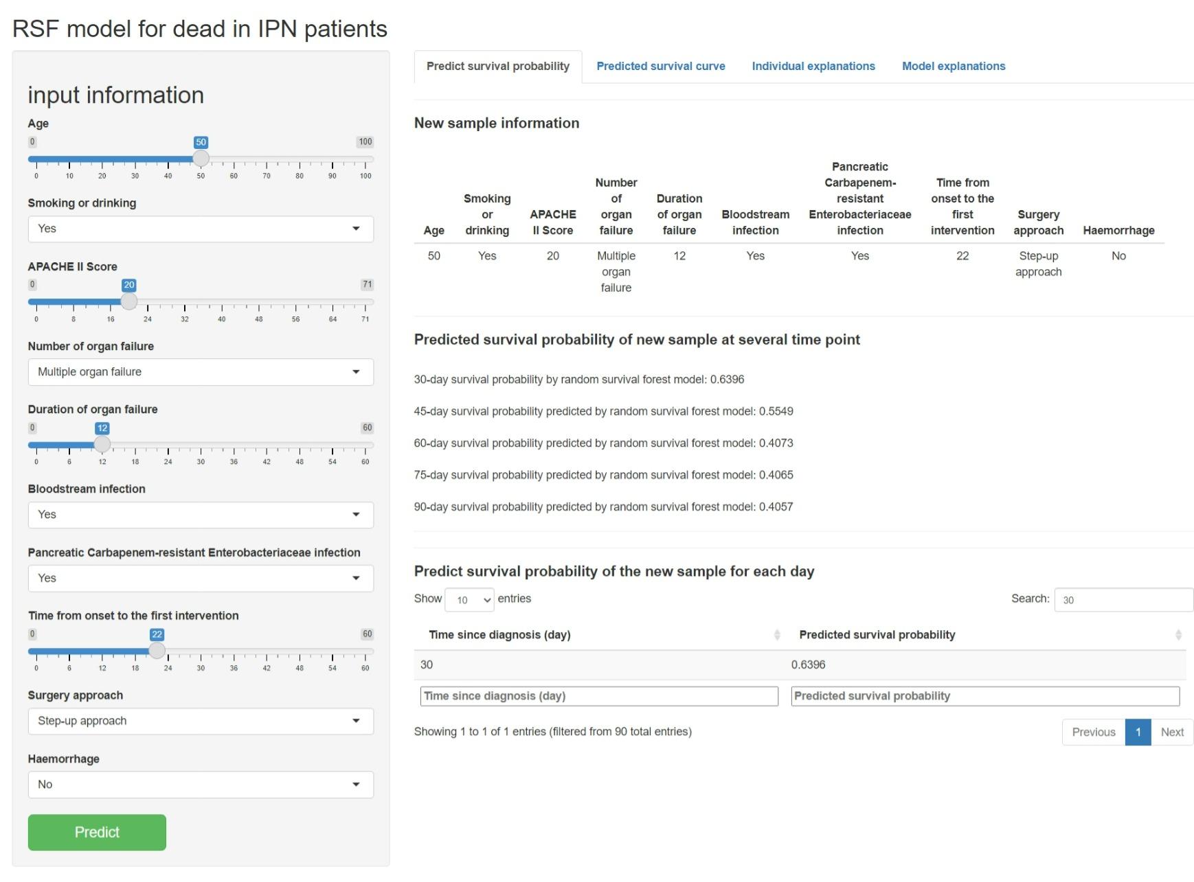The width and height of the screenshot is (1194, 882).
Task: Select the Predict survival probability tab
Action: click(x=497, y=67)
